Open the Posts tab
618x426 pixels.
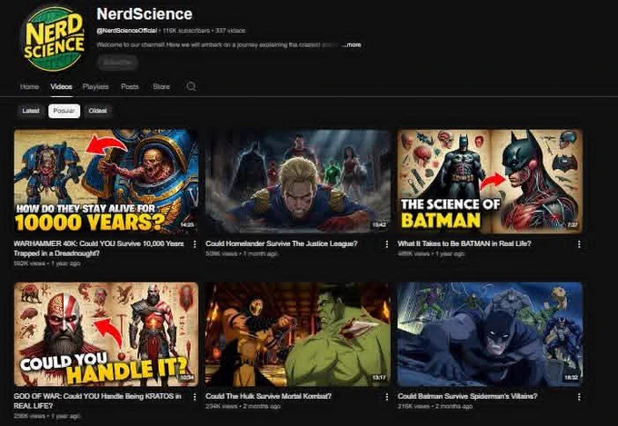click(130, 86)
